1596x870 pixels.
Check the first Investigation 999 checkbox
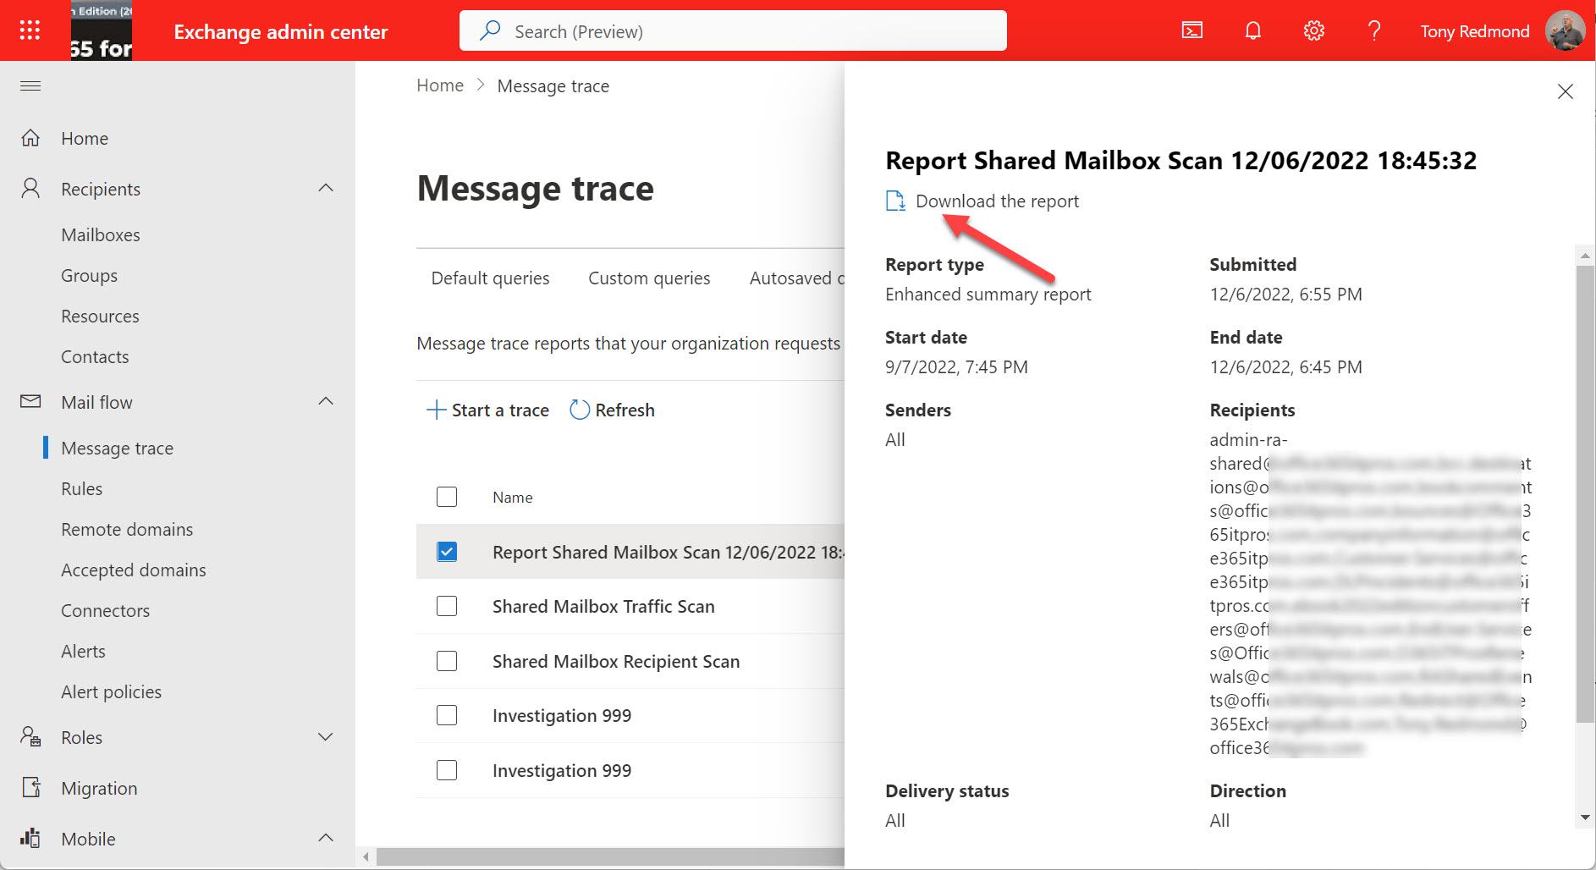point(447,715)
